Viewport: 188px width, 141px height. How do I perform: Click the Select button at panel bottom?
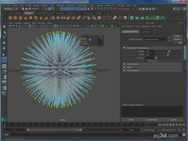click(x=131, y=120)
